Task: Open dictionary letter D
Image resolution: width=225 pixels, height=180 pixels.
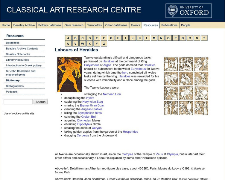Action: (90, 38)
